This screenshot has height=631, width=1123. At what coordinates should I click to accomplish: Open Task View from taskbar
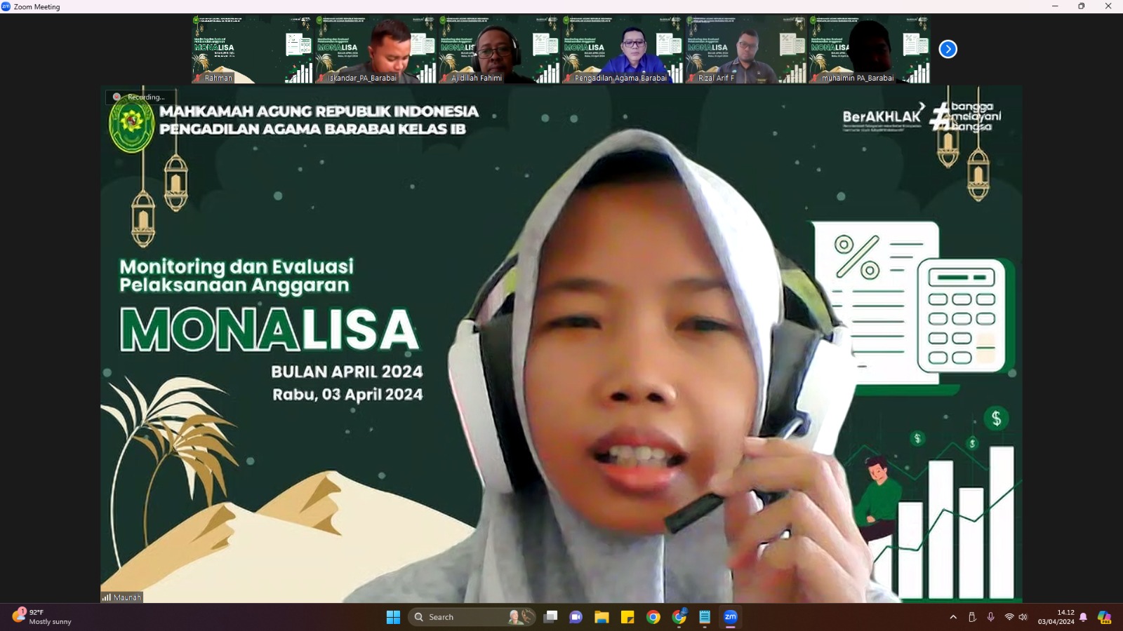tap(551, 617)
